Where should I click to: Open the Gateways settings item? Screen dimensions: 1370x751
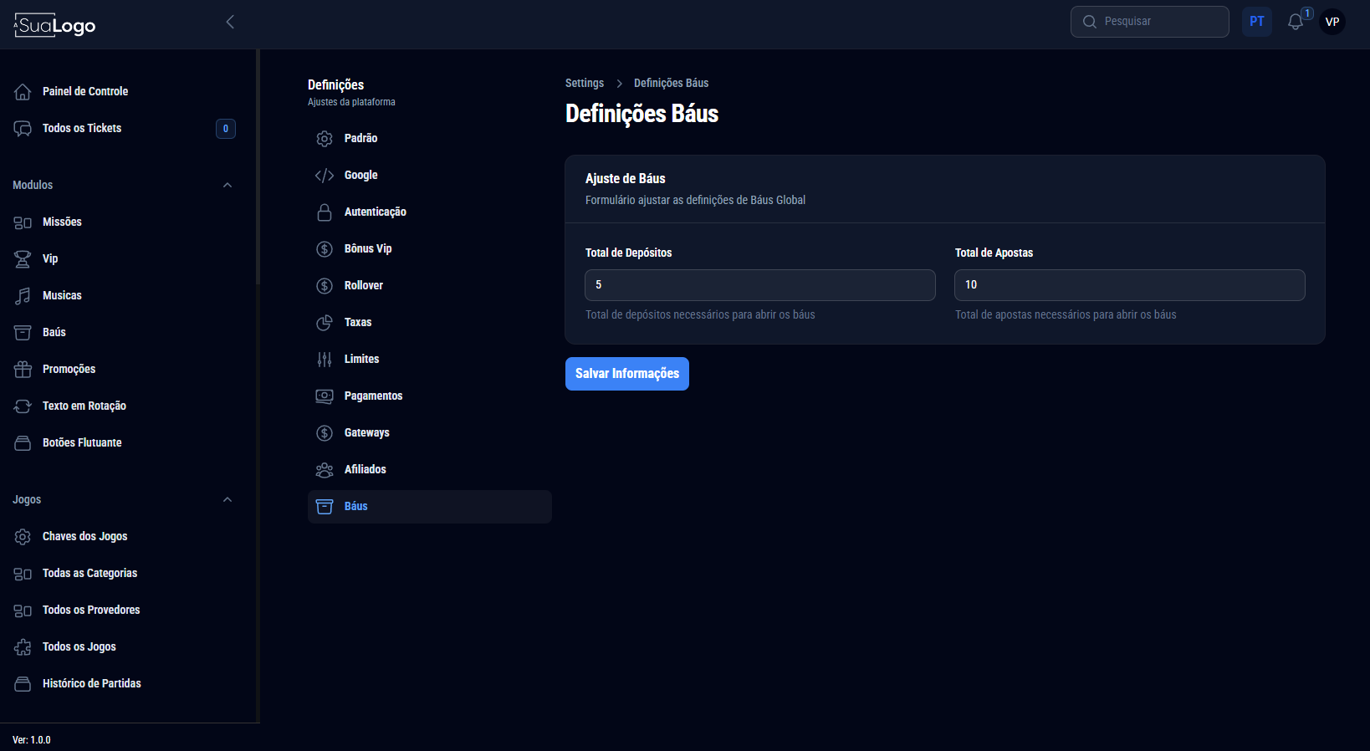point(366,433)
